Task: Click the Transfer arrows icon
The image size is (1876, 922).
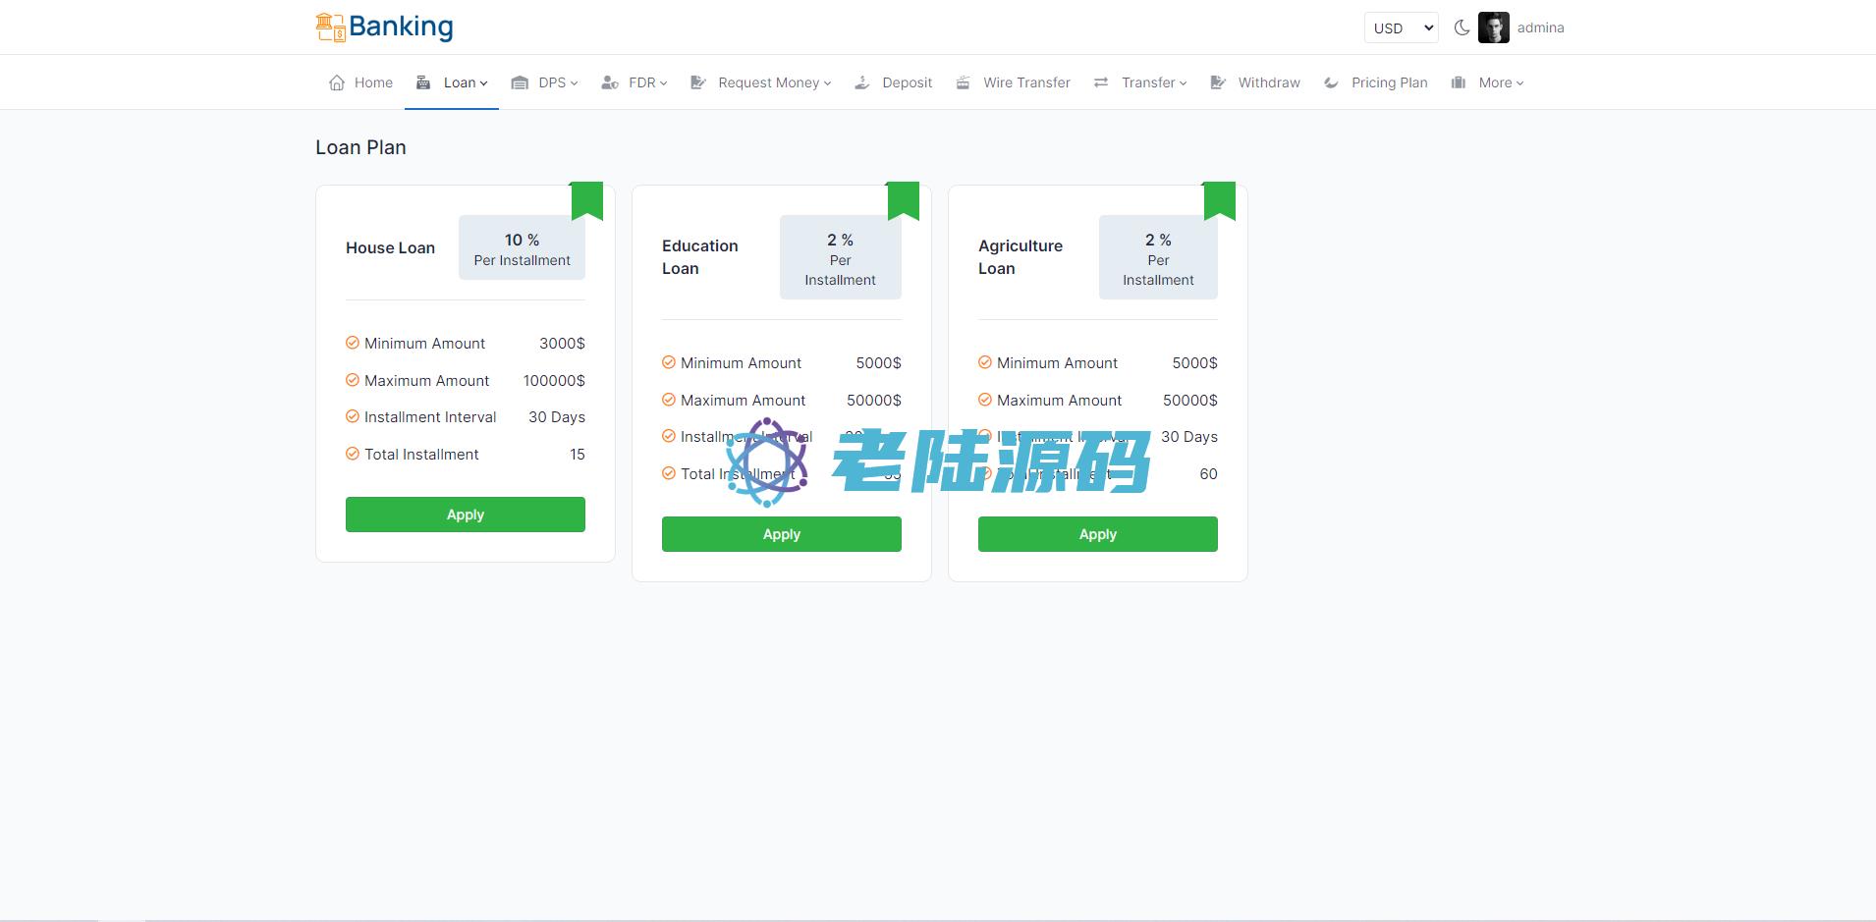Action: (1101, 82)
